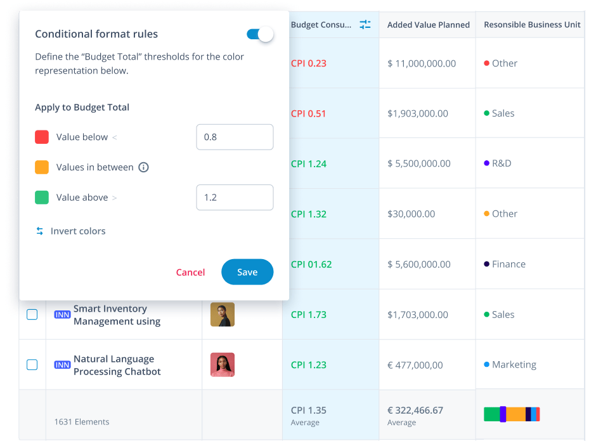Click the Value above threshold input showing 1.2

coord(235,197)
